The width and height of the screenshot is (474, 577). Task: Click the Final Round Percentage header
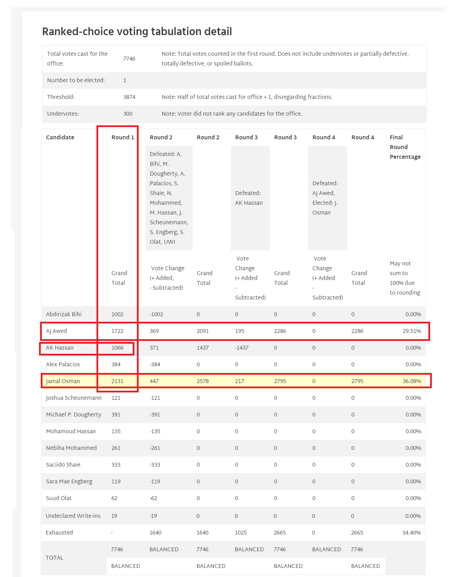click(x=405, y=147)
